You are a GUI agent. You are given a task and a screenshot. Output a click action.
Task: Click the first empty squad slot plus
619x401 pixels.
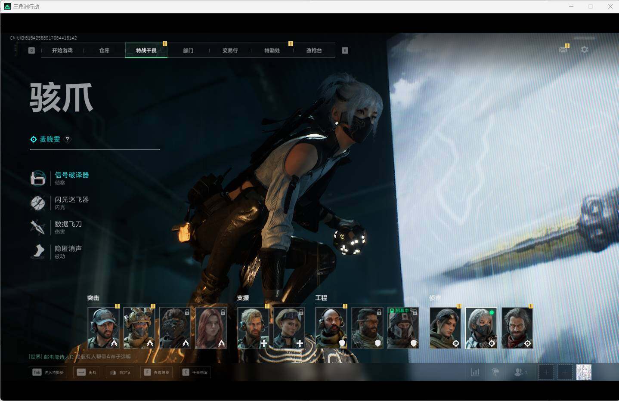point(546,372)
